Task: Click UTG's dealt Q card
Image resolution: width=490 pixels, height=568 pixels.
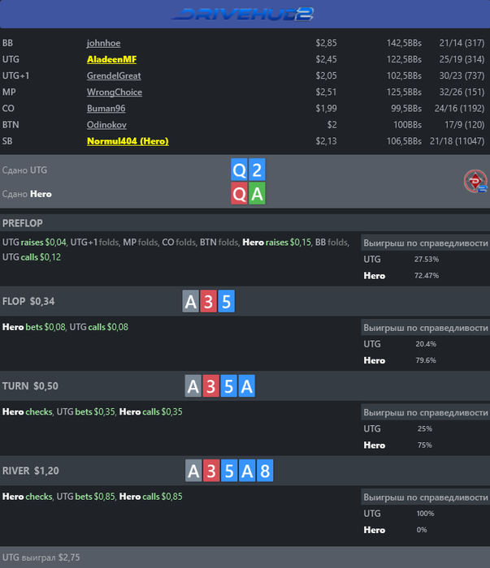Action: pos(239,170)
